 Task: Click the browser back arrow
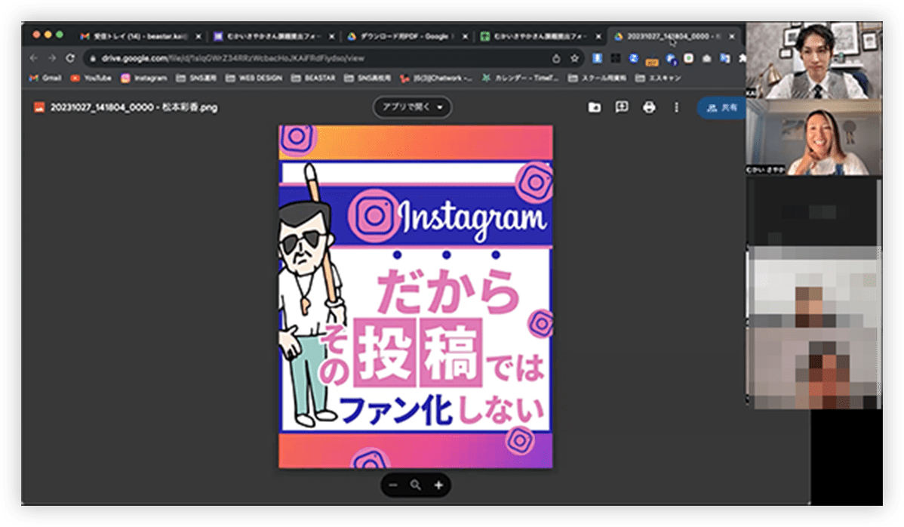click(x=33, y=58)
